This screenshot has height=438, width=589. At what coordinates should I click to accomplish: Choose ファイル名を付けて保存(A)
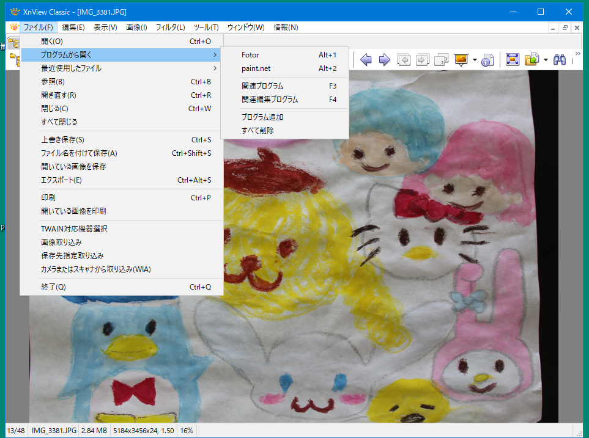(x=121, y=153)
